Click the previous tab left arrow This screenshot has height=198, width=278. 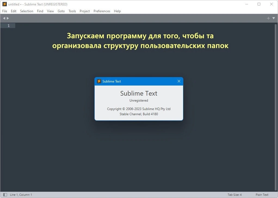pos(4,18)
